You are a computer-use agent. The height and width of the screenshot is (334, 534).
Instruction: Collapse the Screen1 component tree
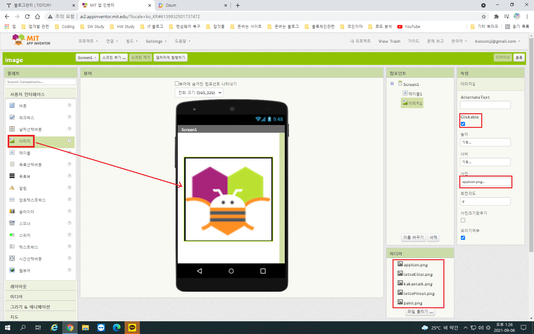pos(392,84)
